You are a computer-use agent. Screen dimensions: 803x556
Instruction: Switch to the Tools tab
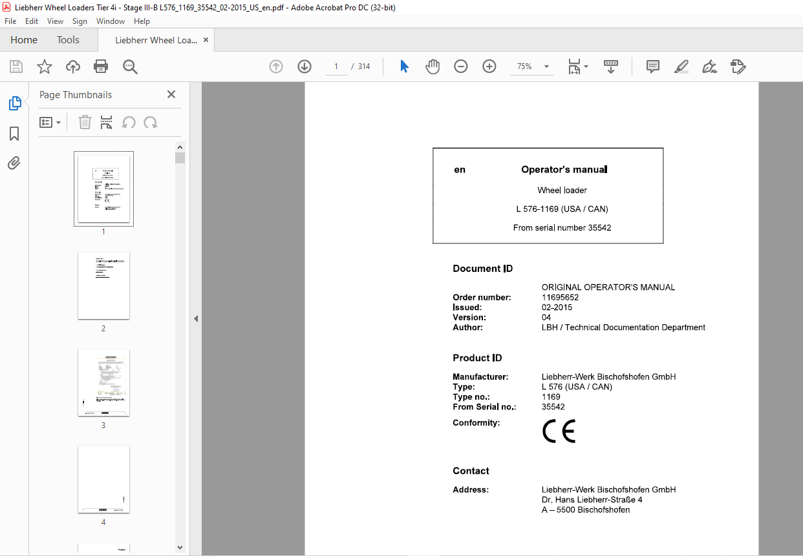point(68,40)
